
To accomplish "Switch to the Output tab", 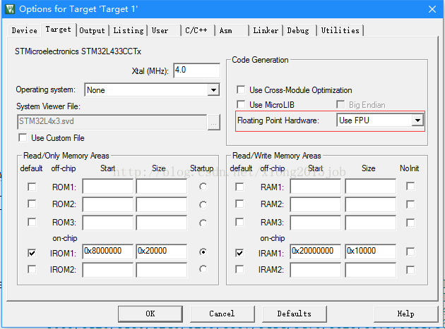I will tap(92, 30).
